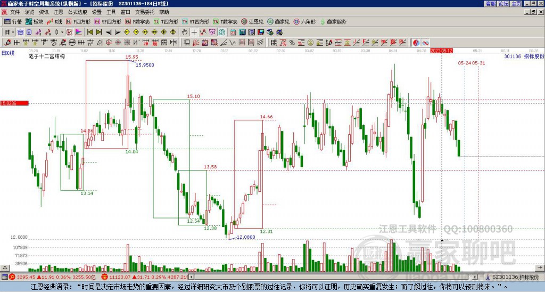Click the 客服 button in title bar
The image size is (545, 292).
click(490, 4)
